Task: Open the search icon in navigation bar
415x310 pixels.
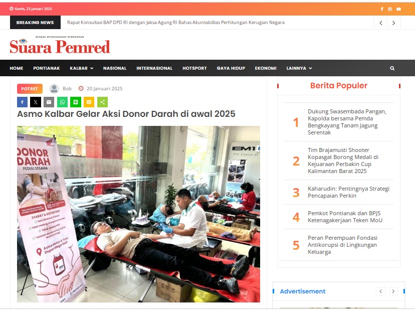Action: 392,68
